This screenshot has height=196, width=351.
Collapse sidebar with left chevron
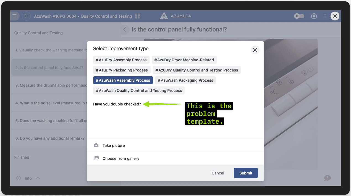click(x=125, y=30)
